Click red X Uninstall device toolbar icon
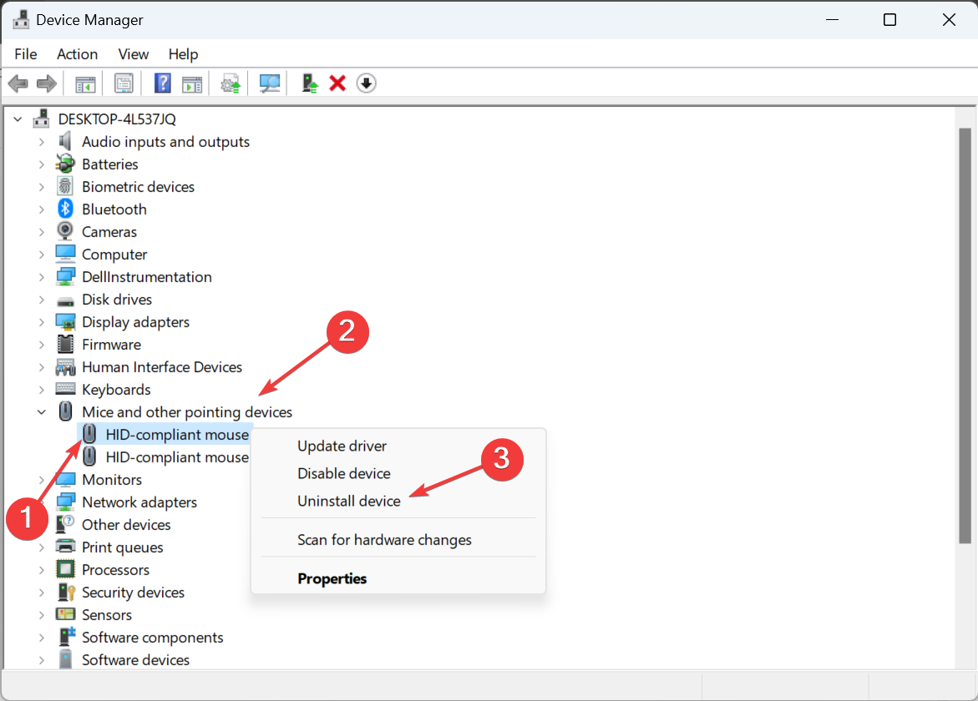The width and height of the screenshot is (978, 701). pyautogui.click(x=337, y=83)
